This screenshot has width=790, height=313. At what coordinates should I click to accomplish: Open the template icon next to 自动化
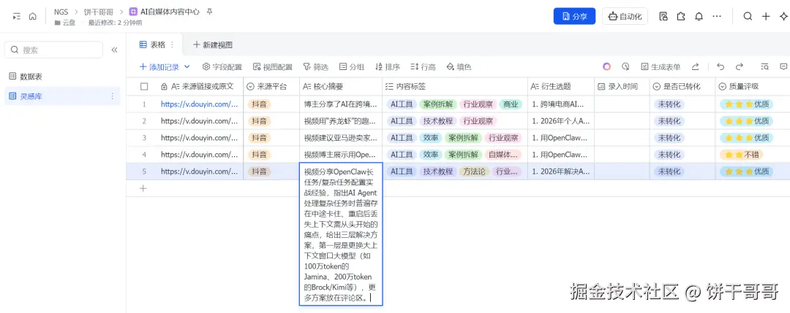(x=663, y=16)
